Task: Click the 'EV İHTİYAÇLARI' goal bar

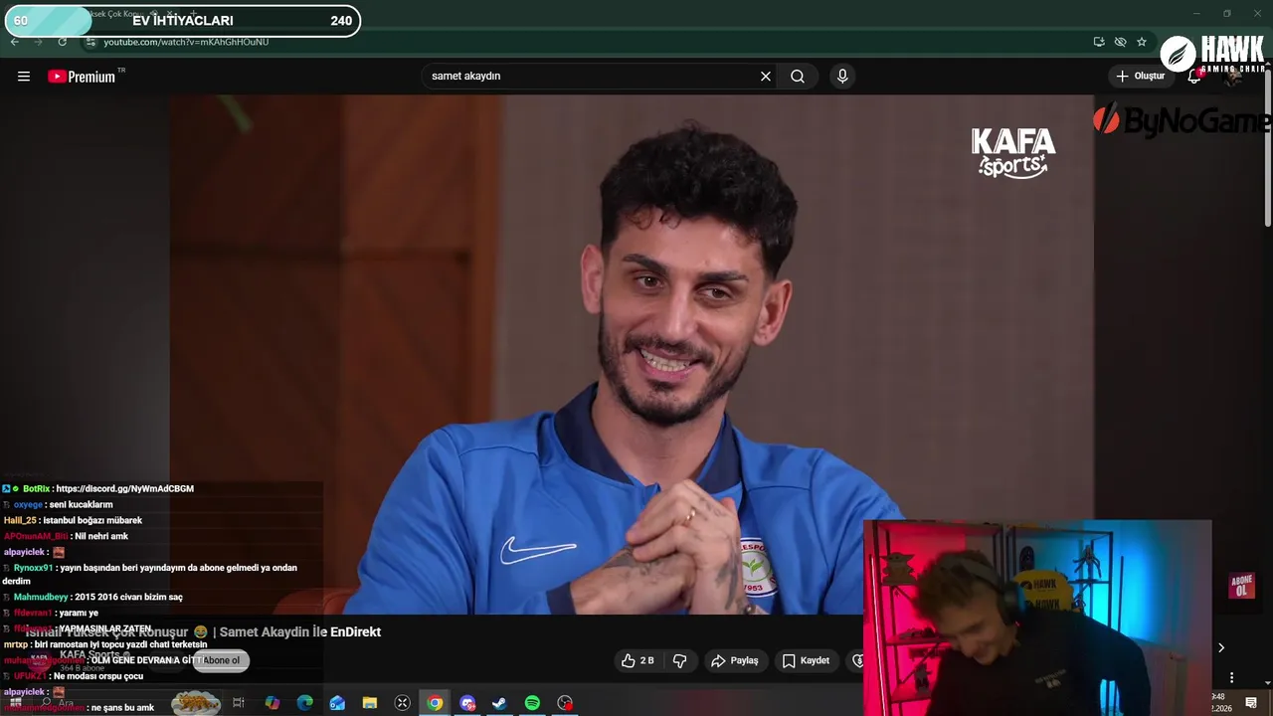Action: 183,20
